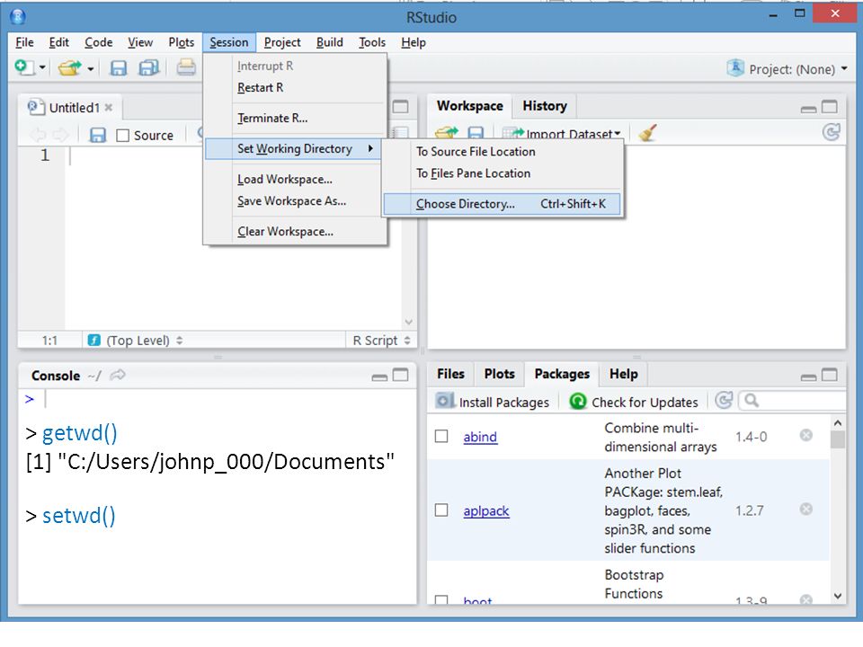
Task: Switch to the Plots tab in lower pane
Action: coord(499,374)
